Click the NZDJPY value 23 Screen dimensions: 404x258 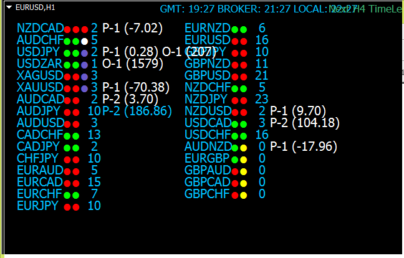(x=262, y=99)
